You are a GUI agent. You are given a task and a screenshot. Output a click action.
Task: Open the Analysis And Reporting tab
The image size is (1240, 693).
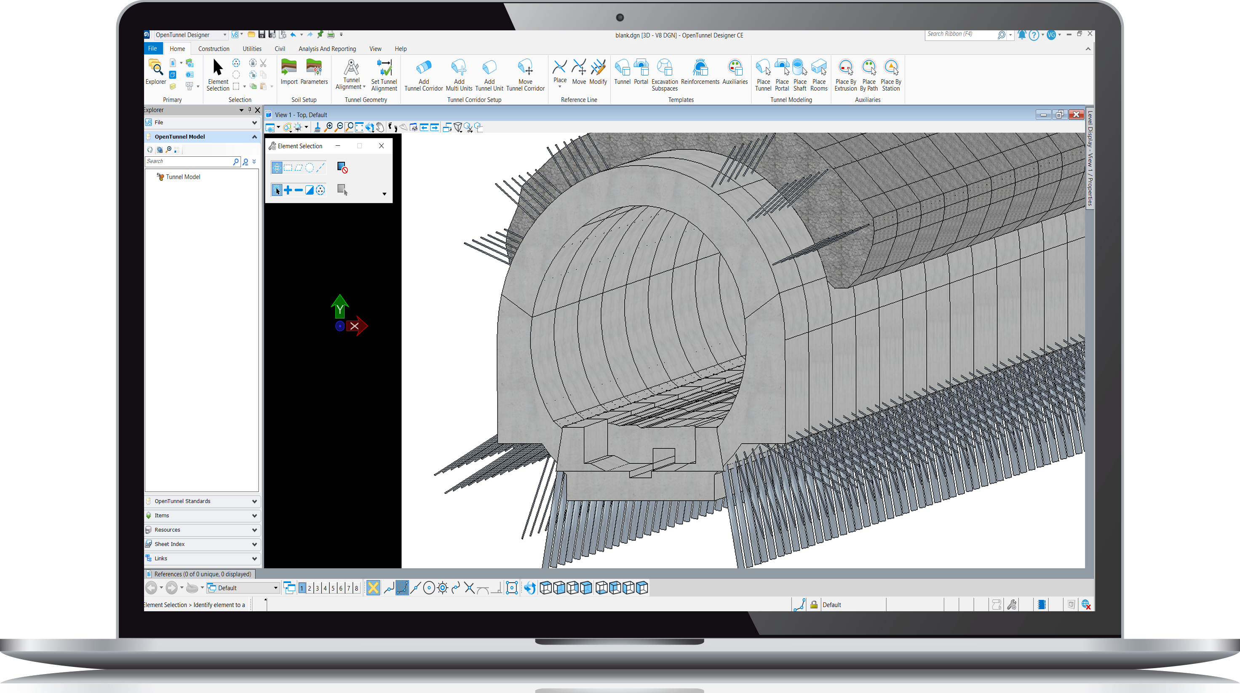point(327,48)
